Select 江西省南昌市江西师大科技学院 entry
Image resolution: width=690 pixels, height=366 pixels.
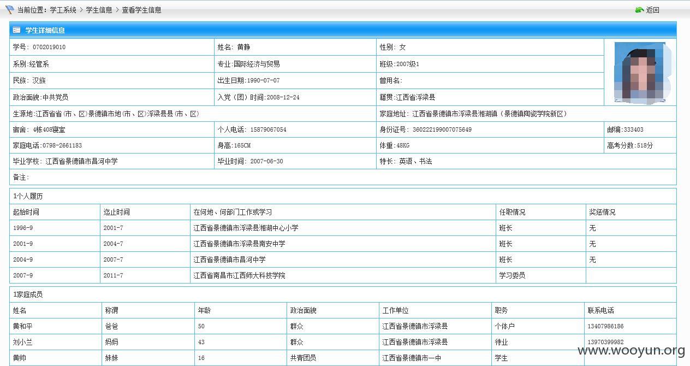343,275
